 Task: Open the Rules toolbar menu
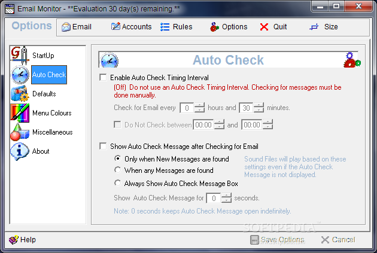[x=177, y=27]
